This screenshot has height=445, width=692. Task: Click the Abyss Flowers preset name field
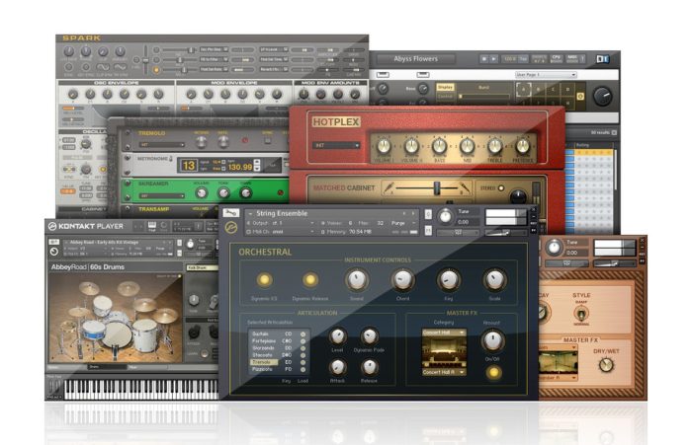(x=416, y=59)
